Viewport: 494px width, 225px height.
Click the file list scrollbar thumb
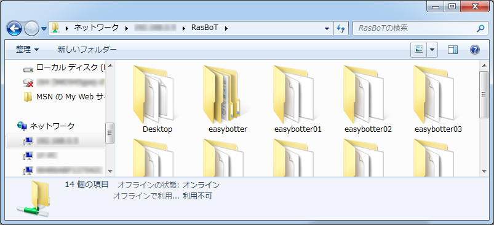(x=484, y=94)
